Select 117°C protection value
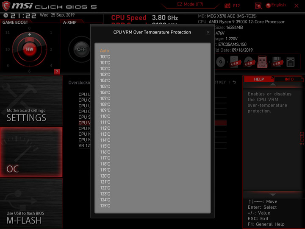 point(105,158)
